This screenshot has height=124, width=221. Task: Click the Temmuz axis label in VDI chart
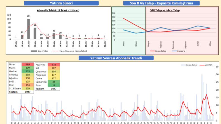(173, 45)
